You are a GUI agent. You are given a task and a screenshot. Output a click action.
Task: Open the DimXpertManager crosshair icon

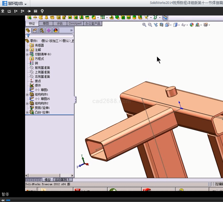[x=49, y=30]
